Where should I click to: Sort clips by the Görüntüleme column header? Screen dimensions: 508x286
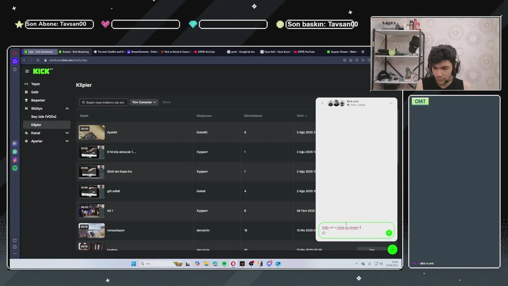pos(253,116)
